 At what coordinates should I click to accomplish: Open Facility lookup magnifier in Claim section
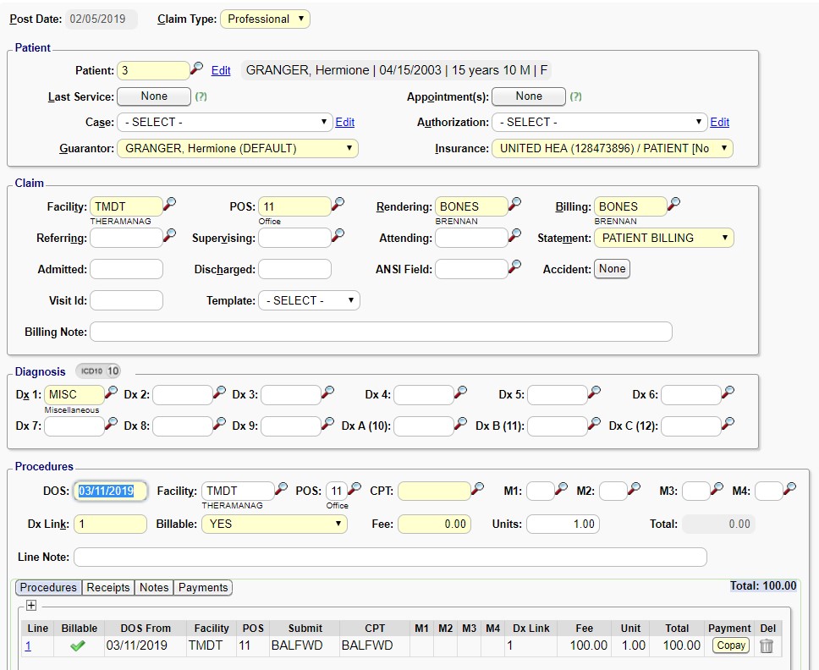coord(169,204)
